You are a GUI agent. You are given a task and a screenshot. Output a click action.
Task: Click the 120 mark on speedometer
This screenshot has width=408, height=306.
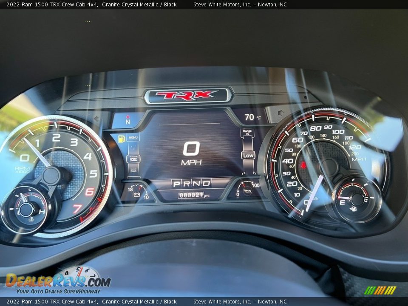354,147
